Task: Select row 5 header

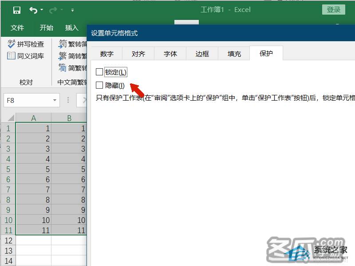Action: pos(8,169)
